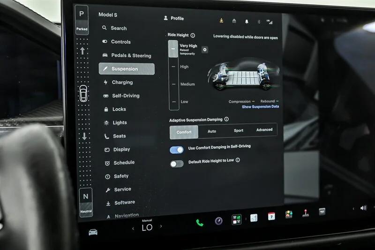Open the Locks settings

(x=115, y=109)
